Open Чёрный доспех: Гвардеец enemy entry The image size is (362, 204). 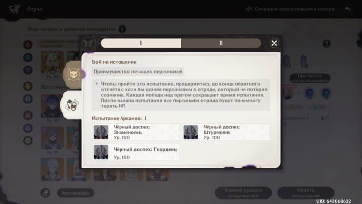pyautogui.click(x=136, y=152)
